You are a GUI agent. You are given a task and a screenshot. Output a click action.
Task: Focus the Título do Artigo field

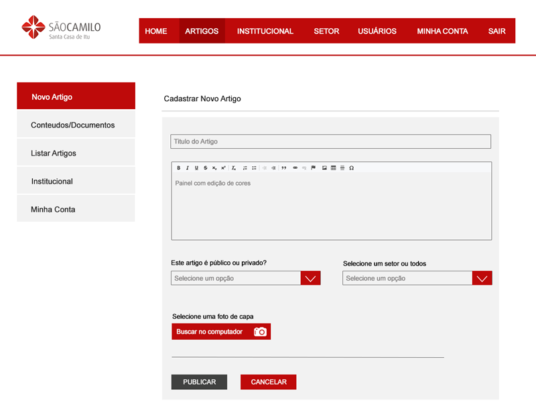point(331,141)
